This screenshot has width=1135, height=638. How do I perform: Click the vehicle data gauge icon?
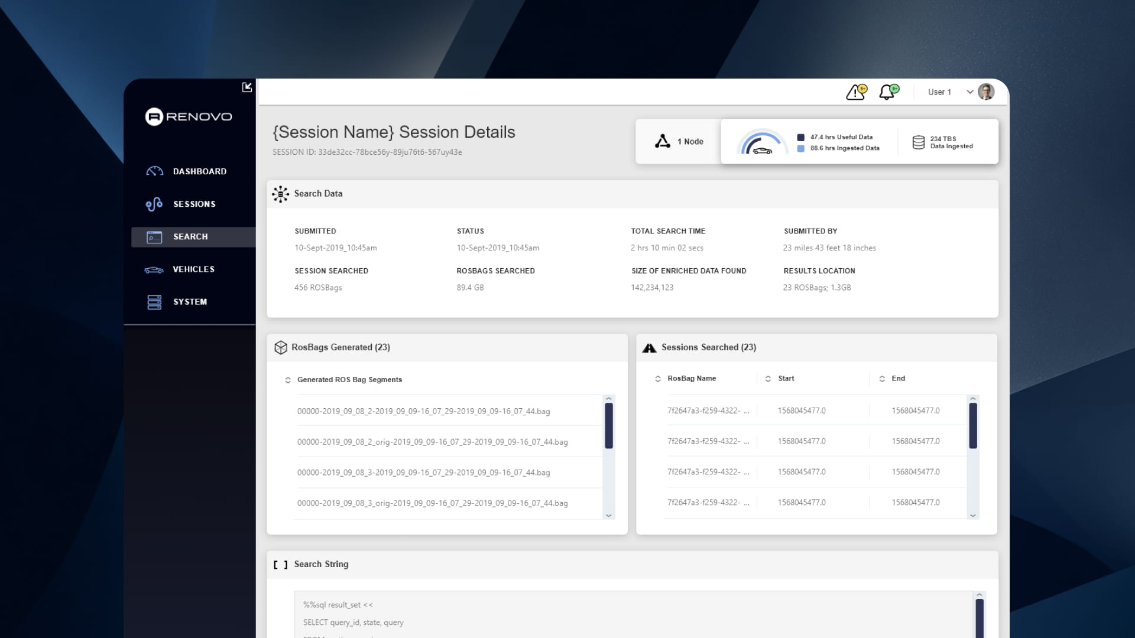(761, 143)
